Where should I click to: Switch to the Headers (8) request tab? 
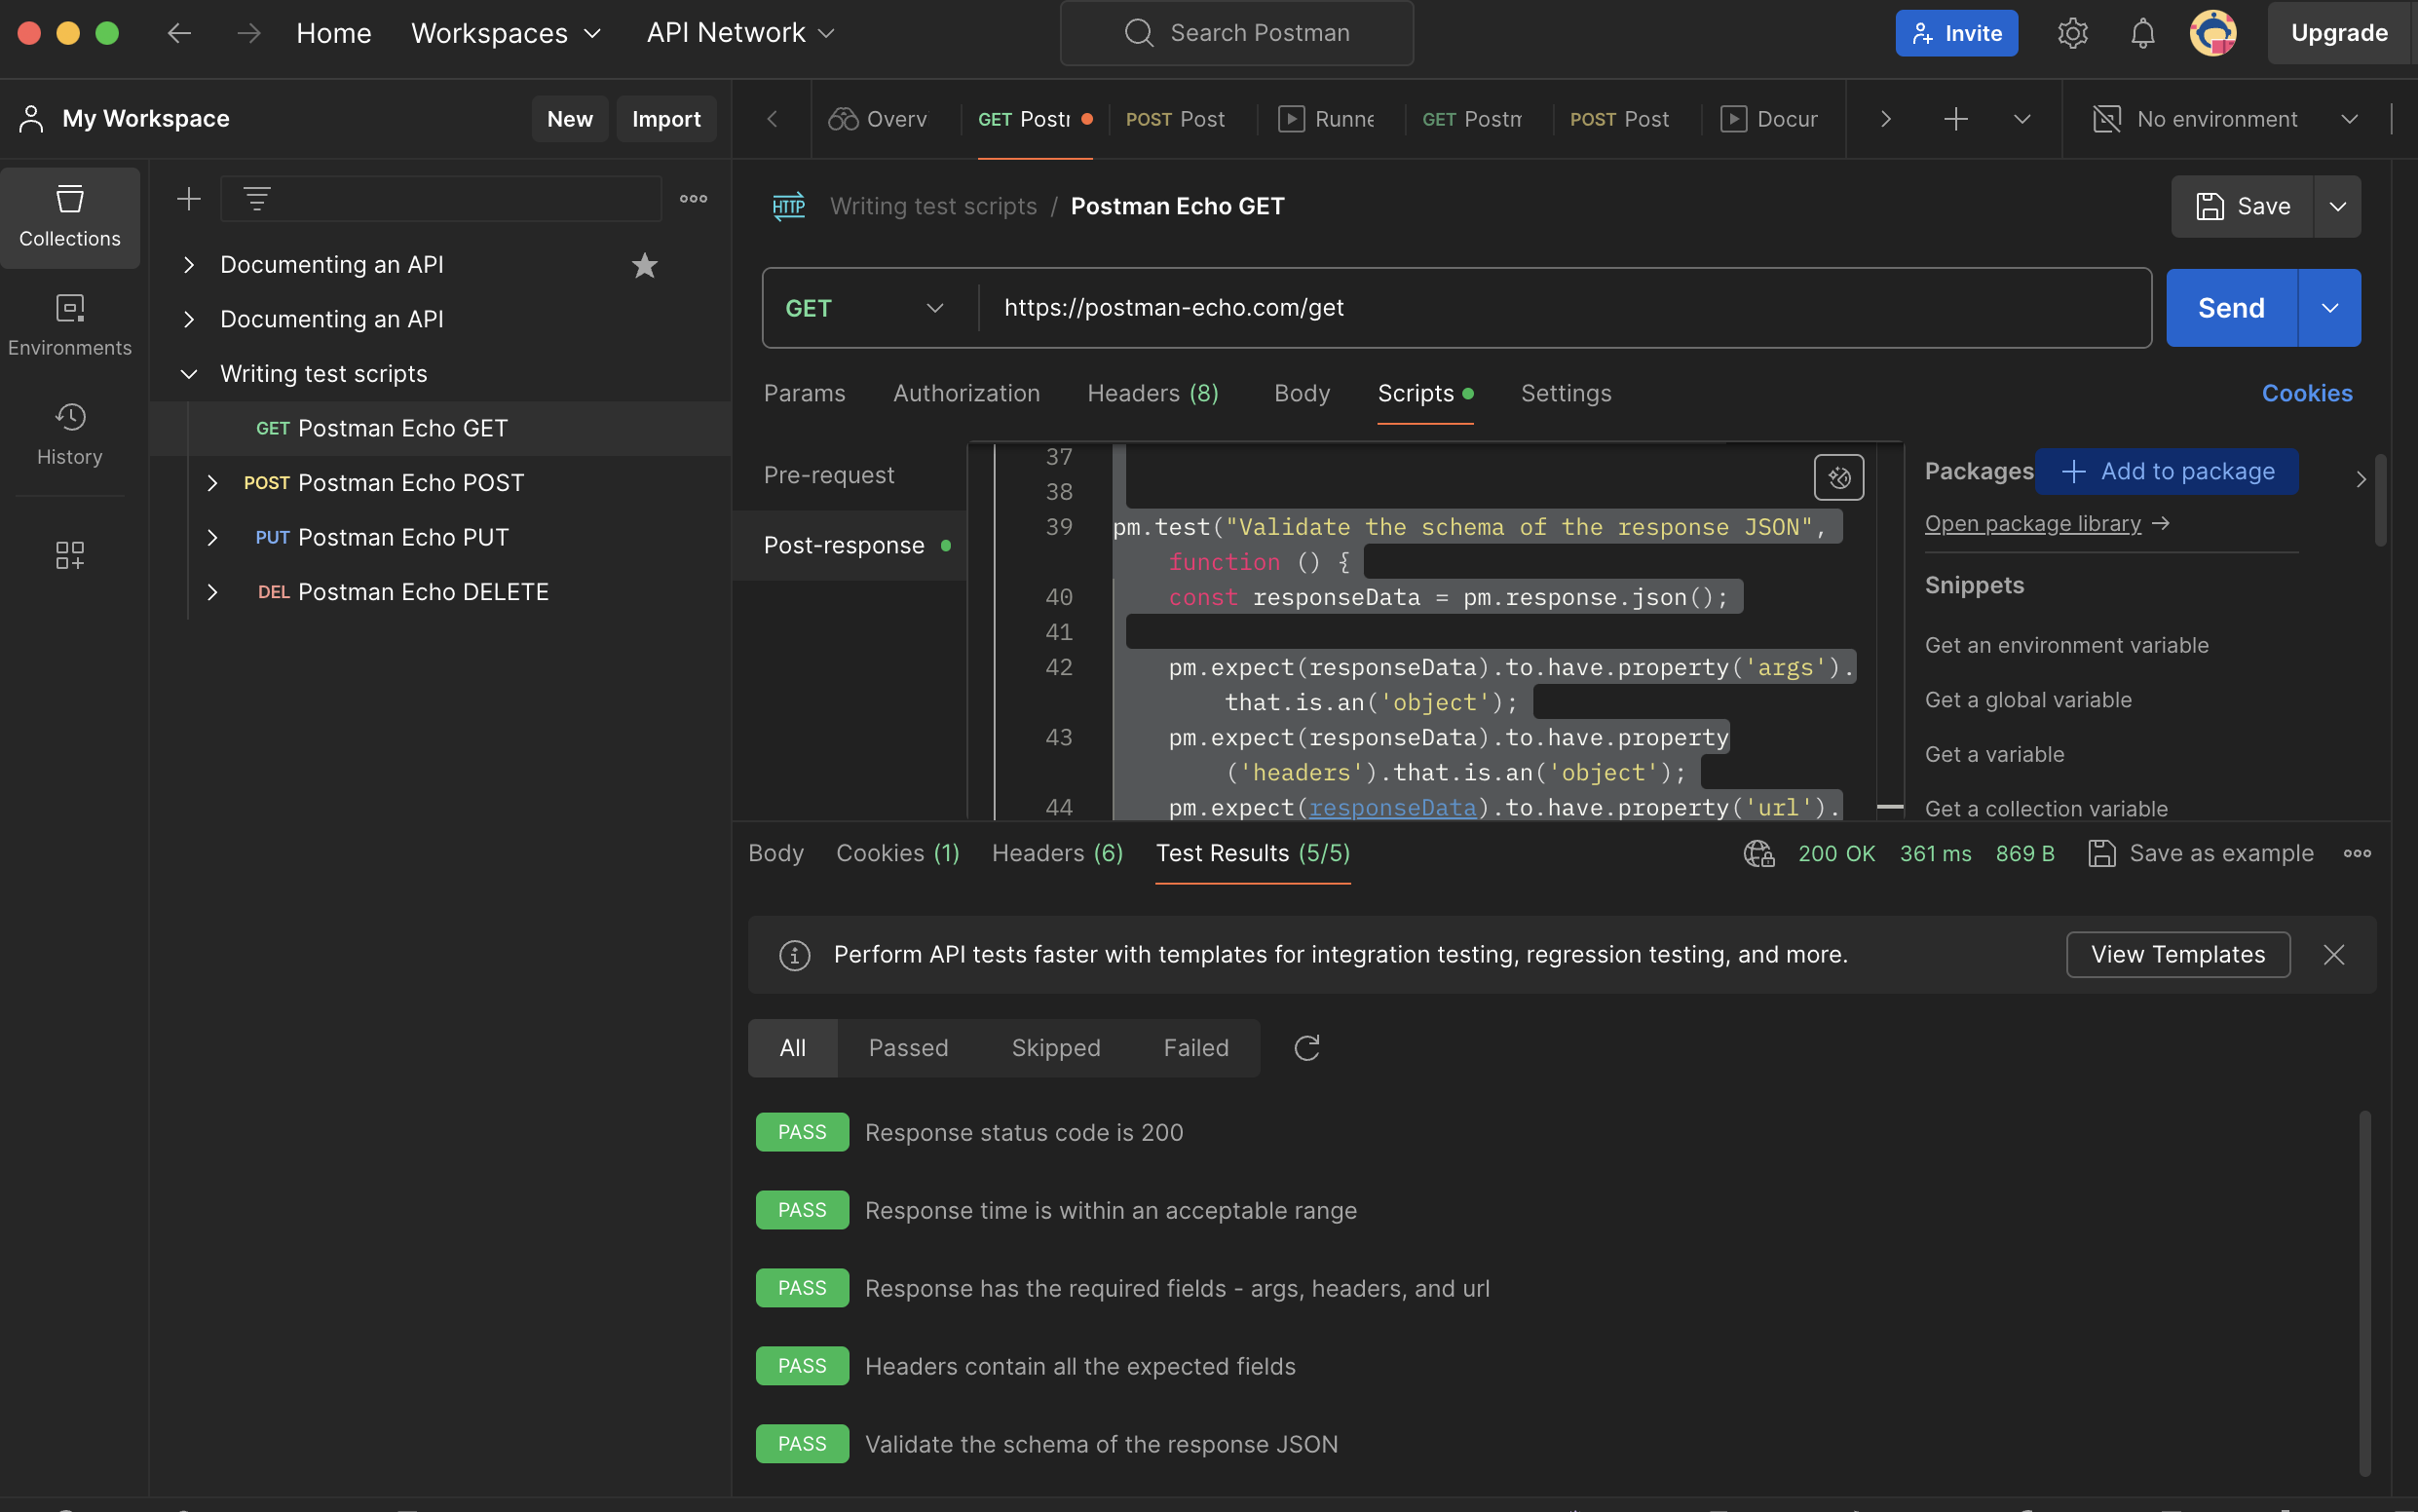(1152, 393)
